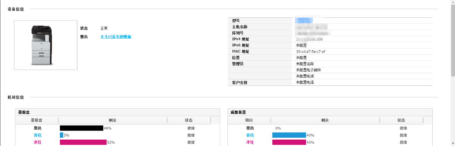The image size is (455, 146).
Task: Click the 墨粉盒 column header in the toner table
Action: [37, 120]
